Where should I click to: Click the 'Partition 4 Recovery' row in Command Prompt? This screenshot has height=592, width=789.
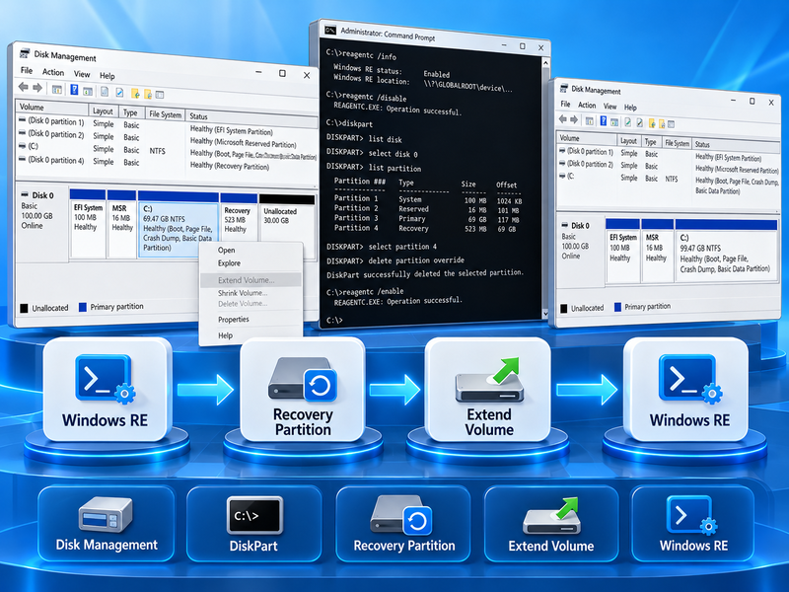pyautogui.click(x=426, y=229)
